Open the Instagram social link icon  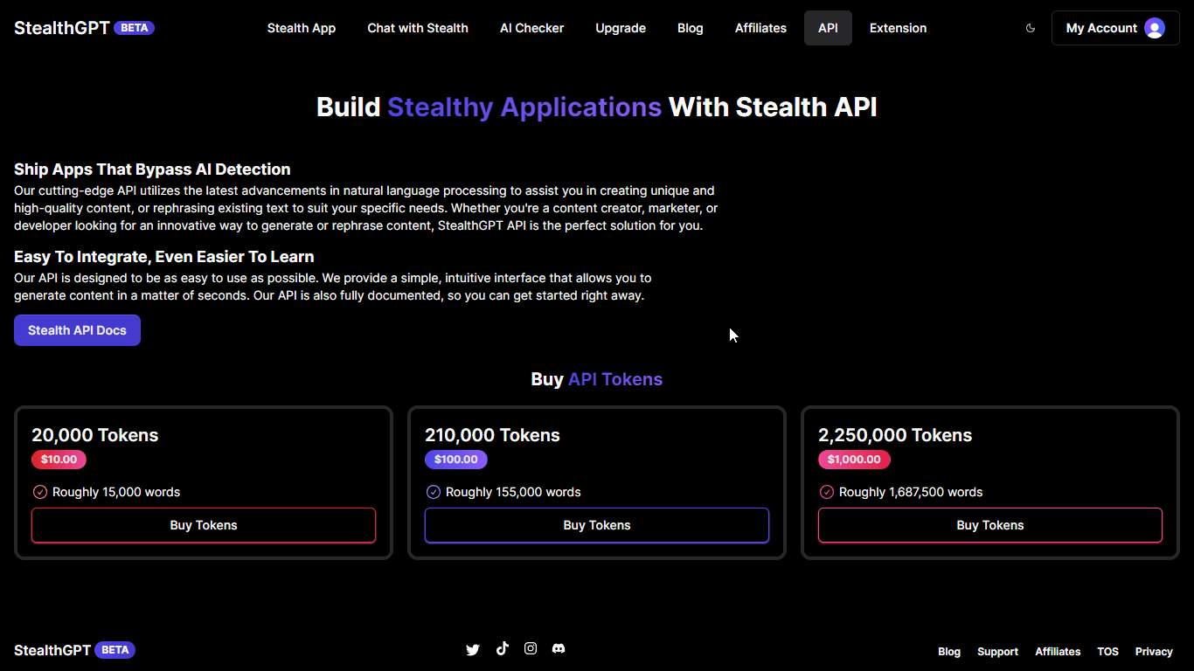click(x=531, y=648)
